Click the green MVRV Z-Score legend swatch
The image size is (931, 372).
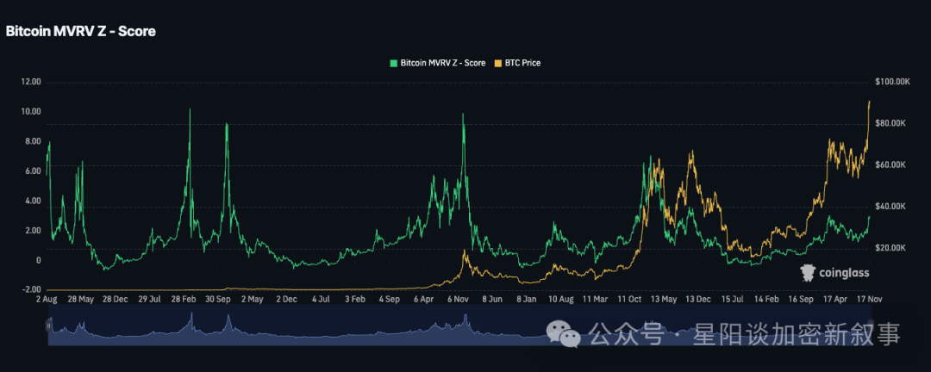pyautogui.click(x=394, y=63)
